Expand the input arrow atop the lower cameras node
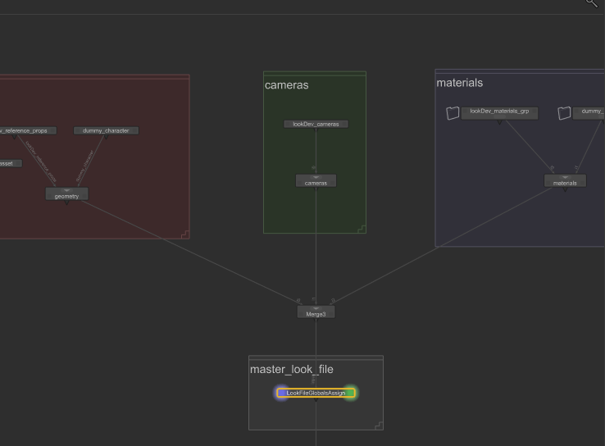Screen dimensions: 605x446 point(316,177)
